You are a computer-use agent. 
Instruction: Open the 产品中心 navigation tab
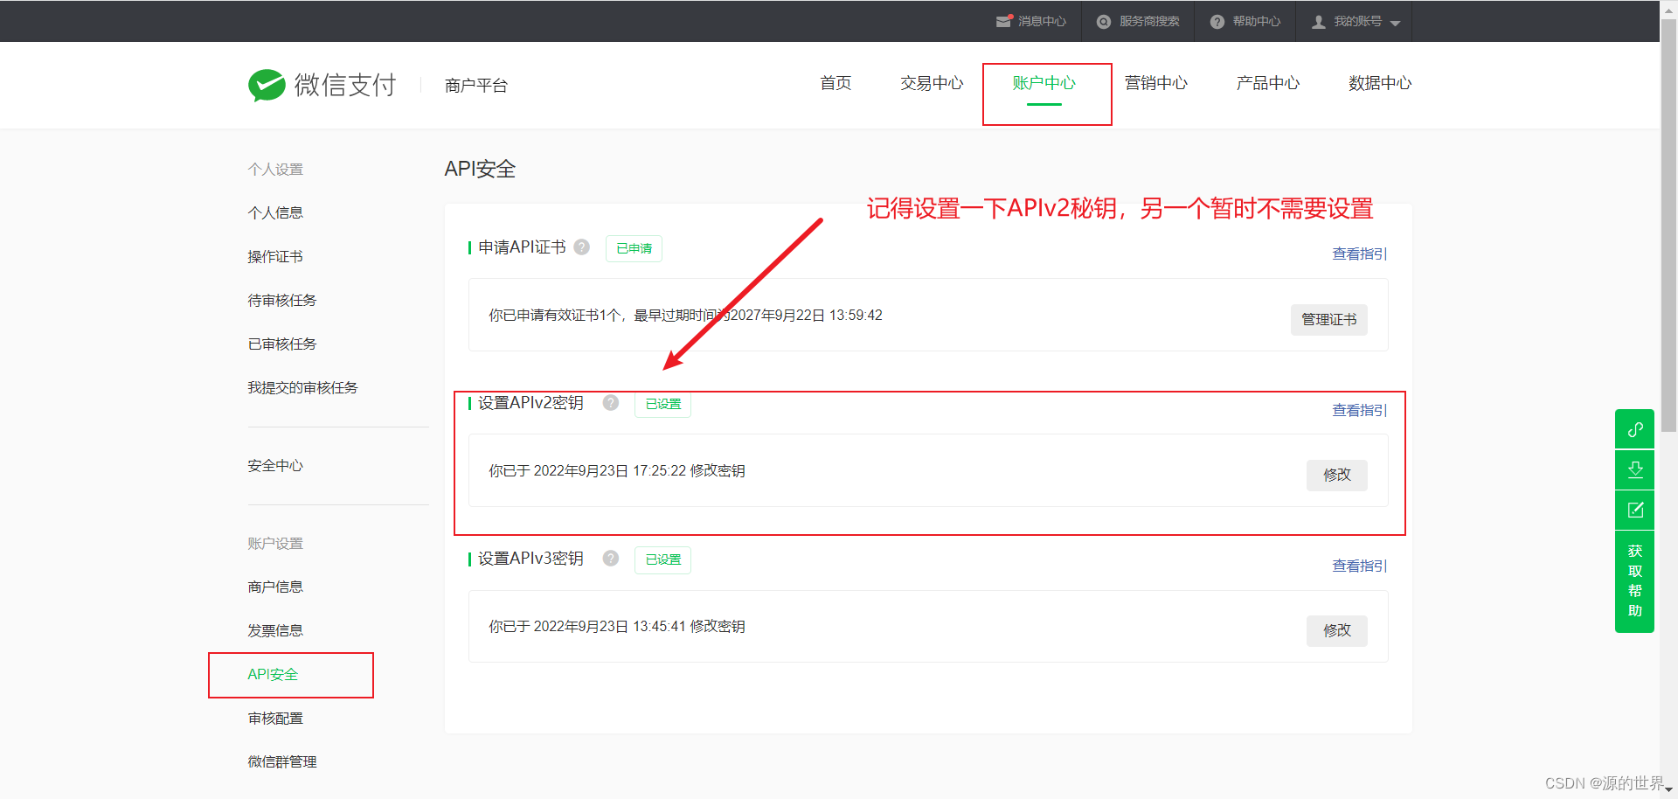[1268, 83]
